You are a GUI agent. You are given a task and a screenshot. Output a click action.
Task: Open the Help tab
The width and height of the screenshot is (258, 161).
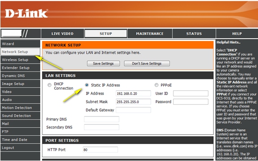click(x=237, y=33)
